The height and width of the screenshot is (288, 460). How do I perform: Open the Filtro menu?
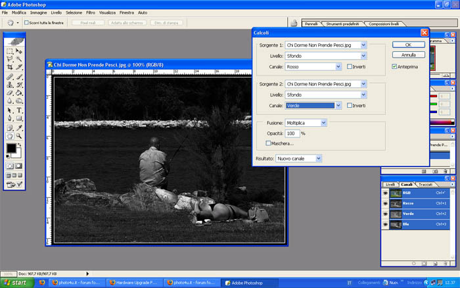point(91,12)
